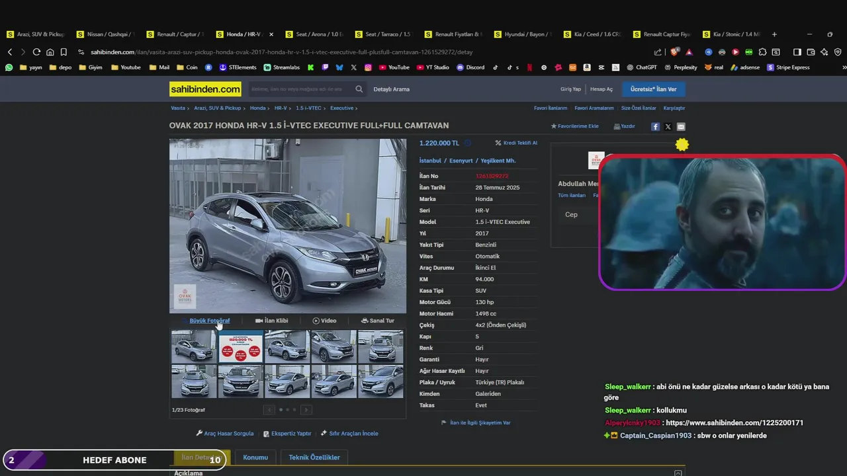Click the main Honda HR-V photo
847x476 pixels.
pyautogui.click(x=288, y=225)
